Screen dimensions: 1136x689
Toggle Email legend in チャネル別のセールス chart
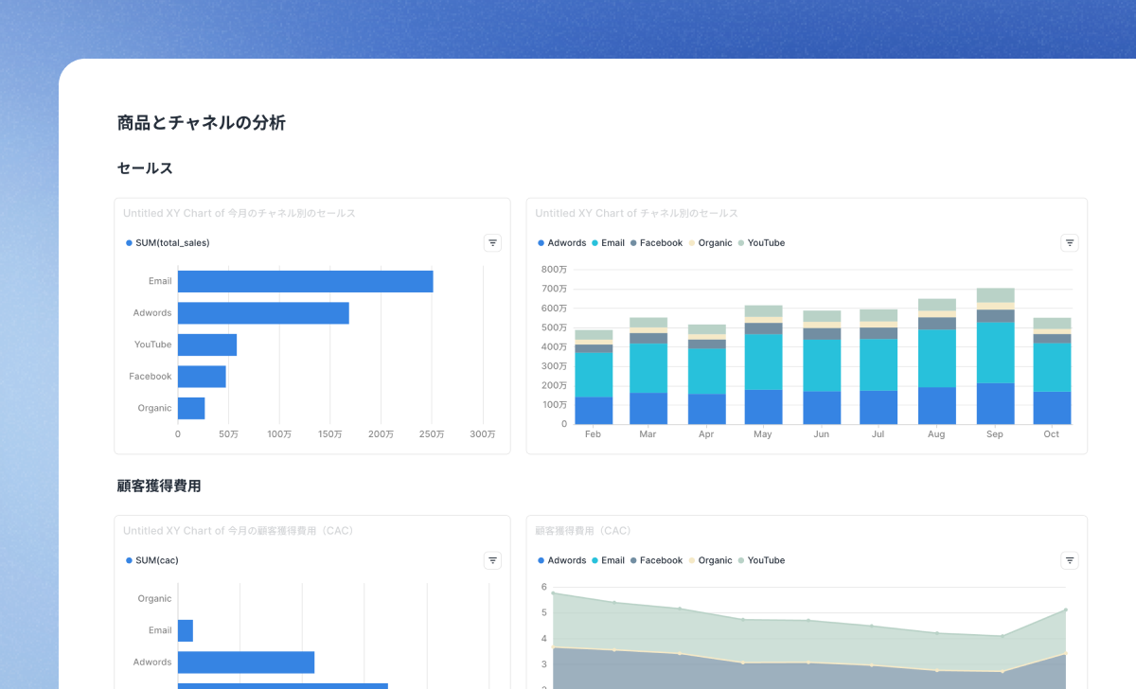608,243
